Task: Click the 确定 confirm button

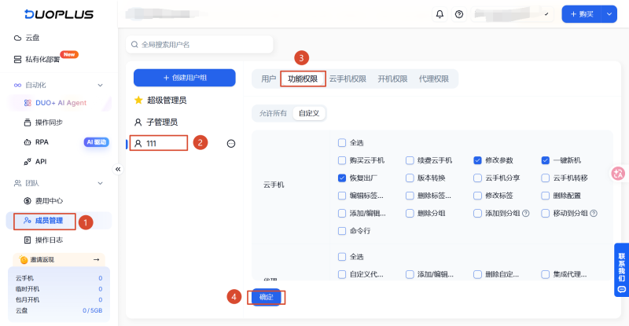Action: (267, 297)
